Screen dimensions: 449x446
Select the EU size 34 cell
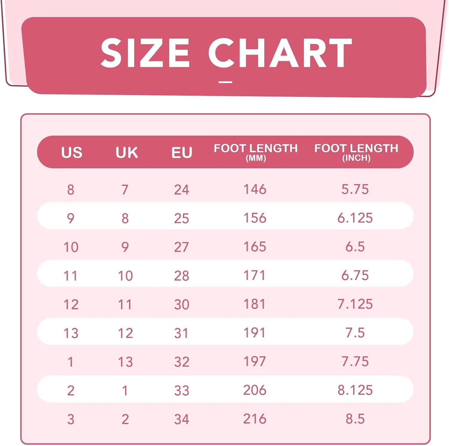(x=181, y=419)
